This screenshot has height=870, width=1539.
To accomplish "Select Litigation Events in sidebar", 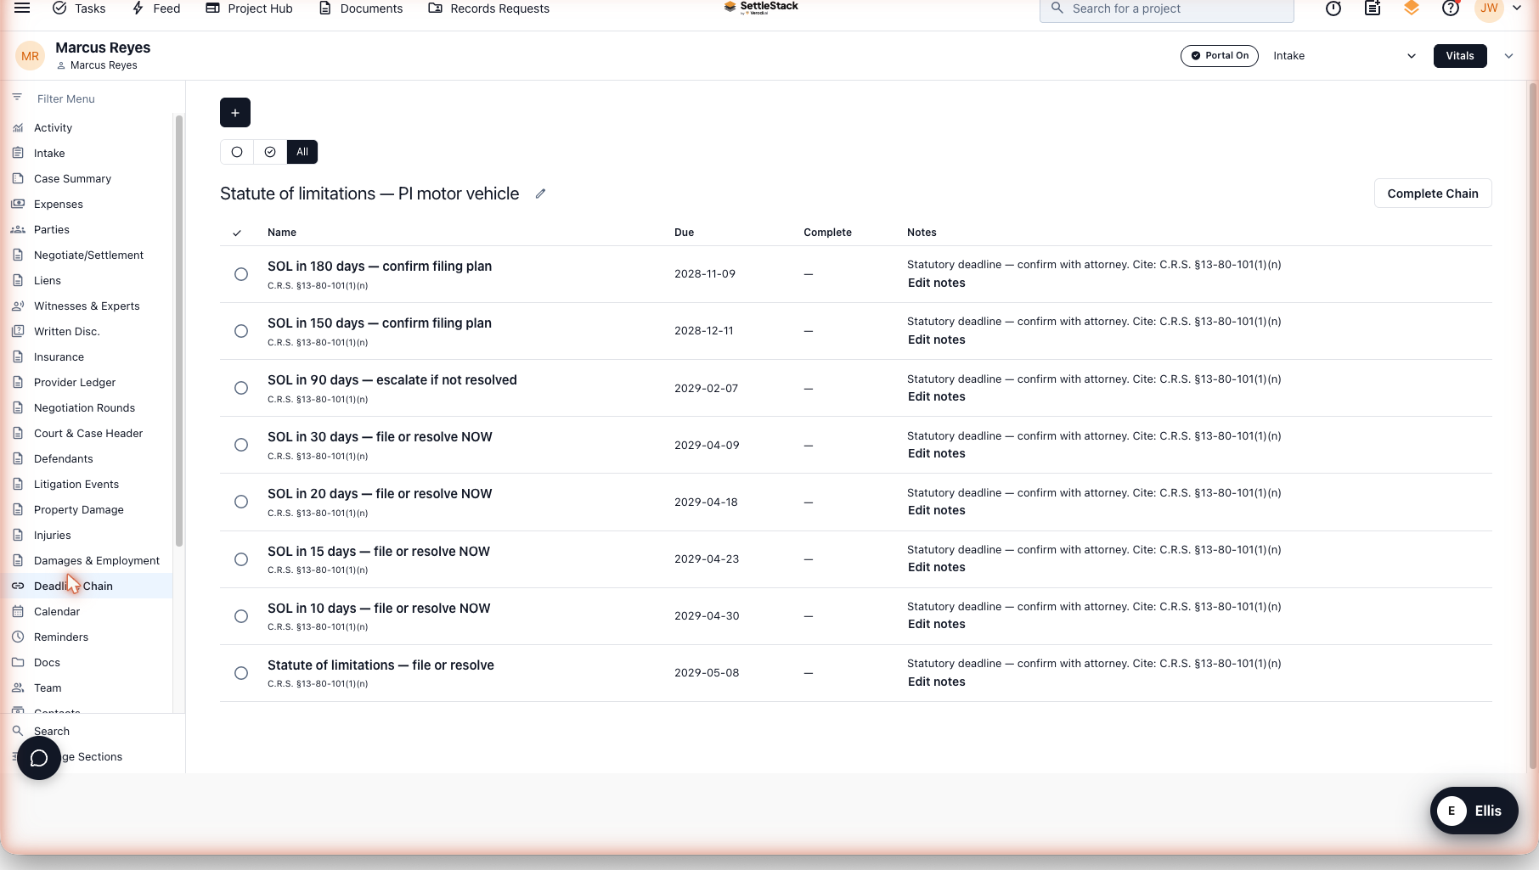I will (76, 484).
